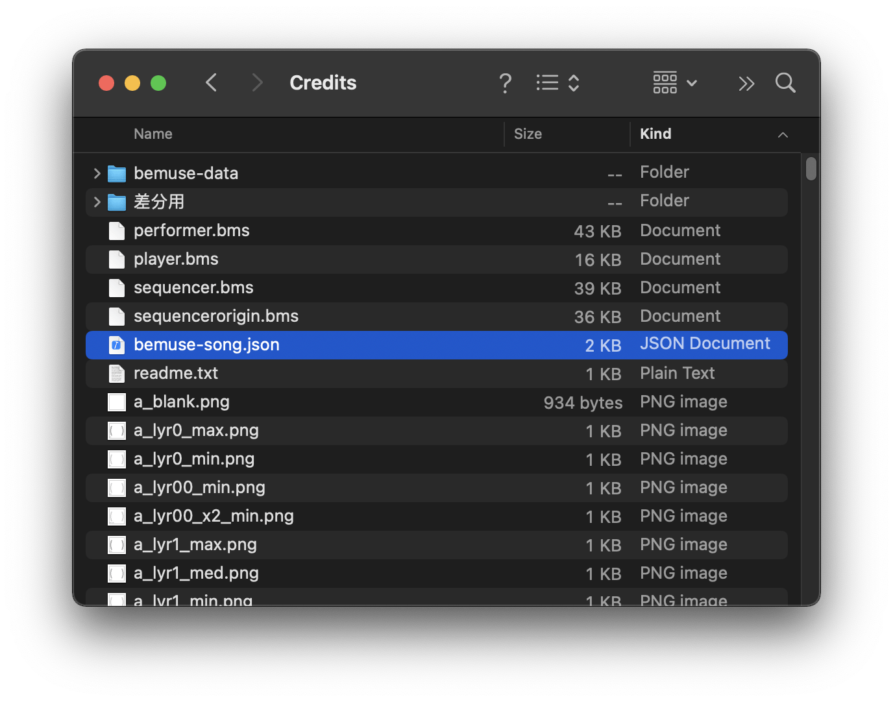The height and width of the screenshot is (702, 893).
Task: Click the bemuse-data folder icon
Action: (116, 173)
